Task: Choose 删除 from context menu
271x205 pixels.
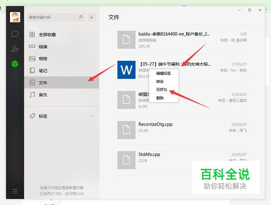Action: point(164,98)
